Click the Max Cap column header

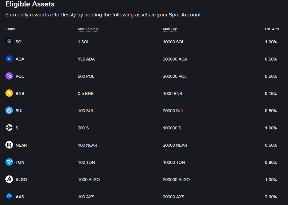(170, 29)
